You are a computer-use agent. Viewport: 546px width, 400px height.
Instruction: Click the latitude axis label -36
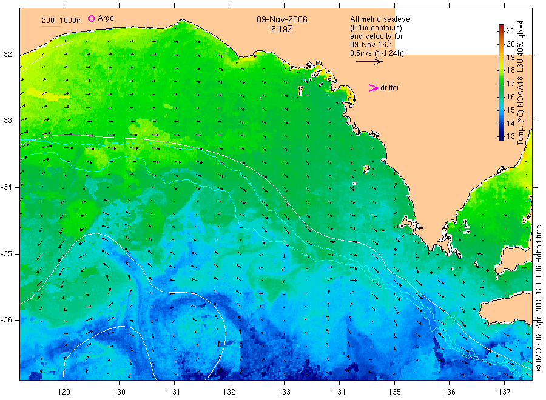tap(6, 319)
